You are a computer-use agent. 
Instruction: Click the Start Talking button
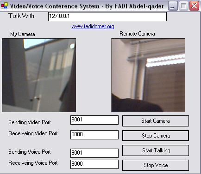[156, 150]
